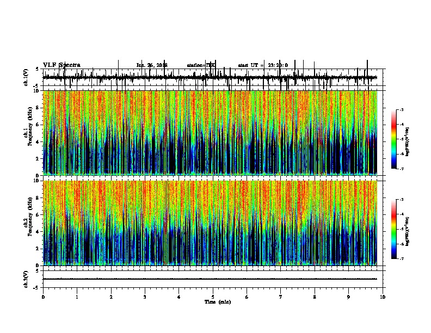Click the ch.1 voltage waveform trace panel
Image resolution: width=431 pixels, height=333 pixels.
coord(213,77)
